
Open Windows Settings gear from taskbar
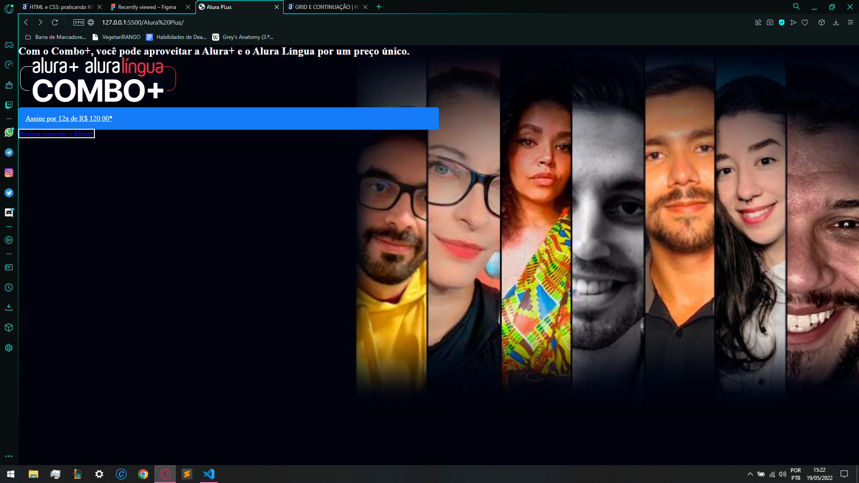point(99,474)
